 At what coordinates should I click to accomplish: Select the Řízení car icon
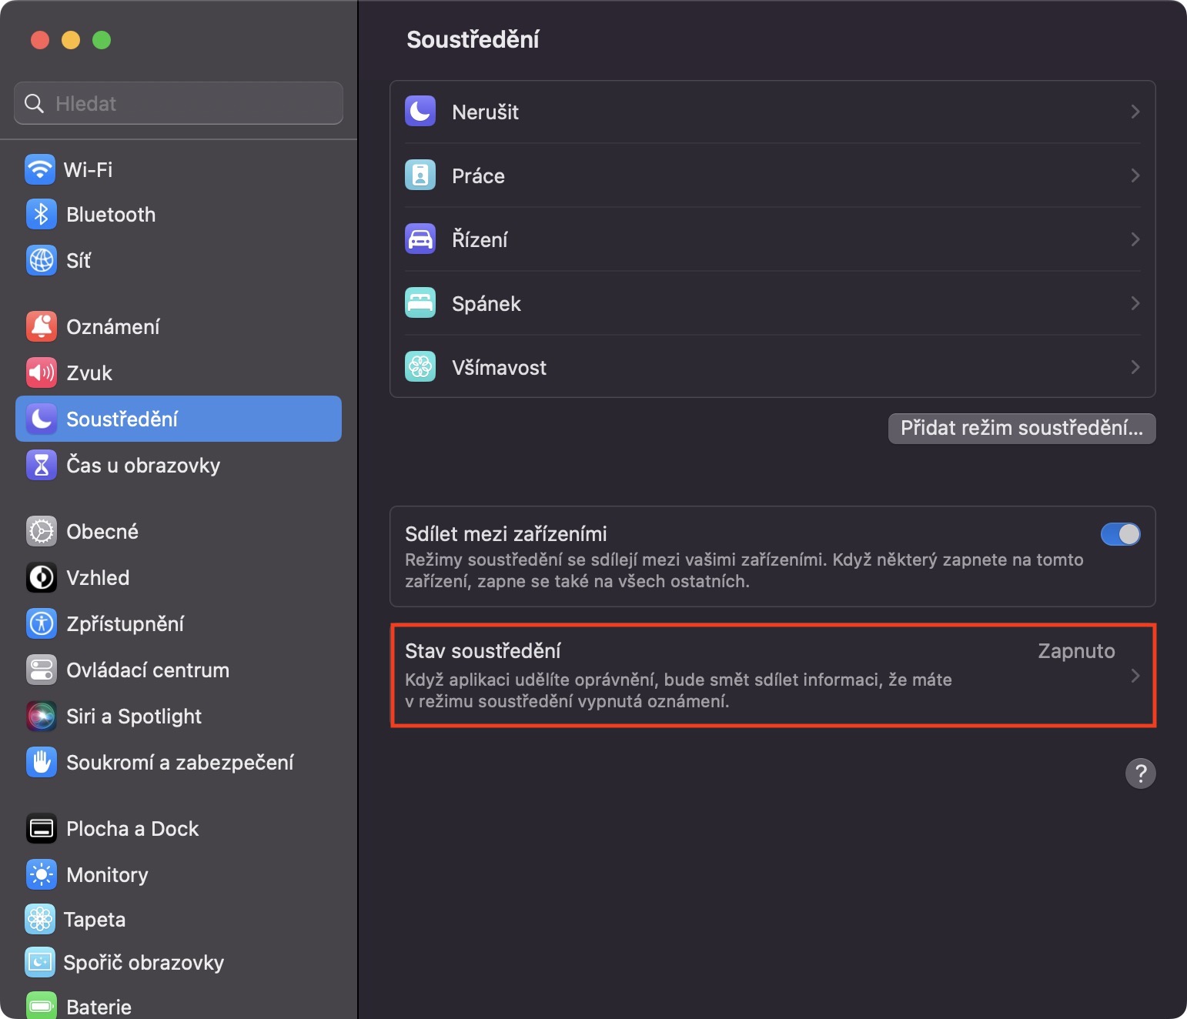(420, 239)
